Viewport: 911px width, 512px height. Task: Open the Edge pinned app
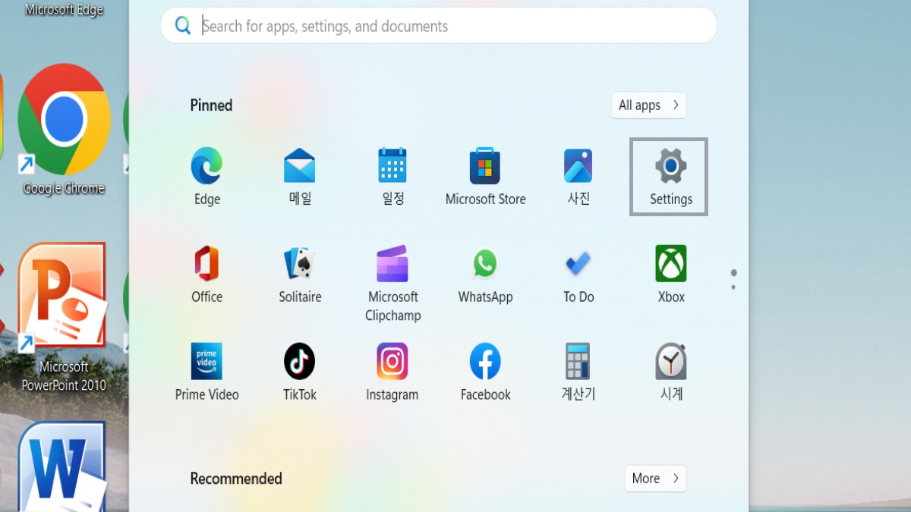[206, 177]
